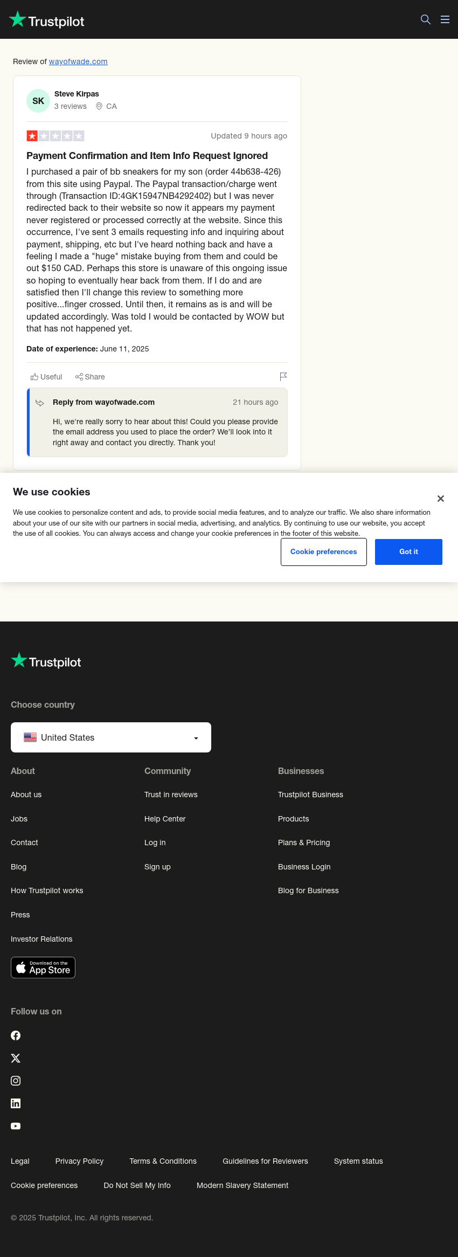The width and height of the screenshot is (458, 1257).
Task: Click the '3 reviews' text under the reviewer name
Action: 71,106
